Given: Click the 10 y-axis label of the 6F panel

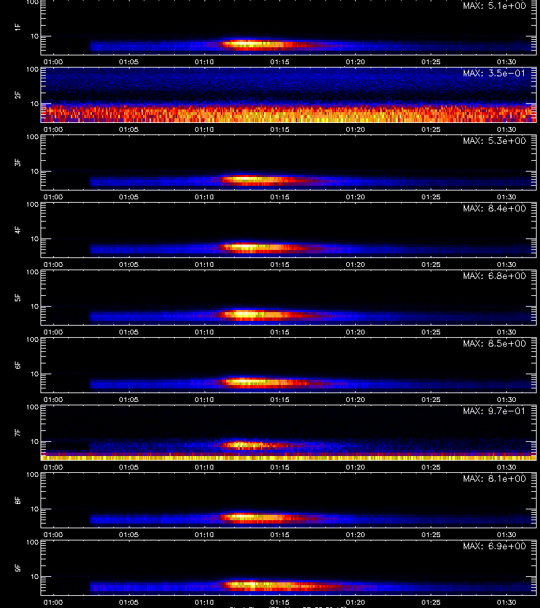Looking at the screenshot, I should 35,374.
